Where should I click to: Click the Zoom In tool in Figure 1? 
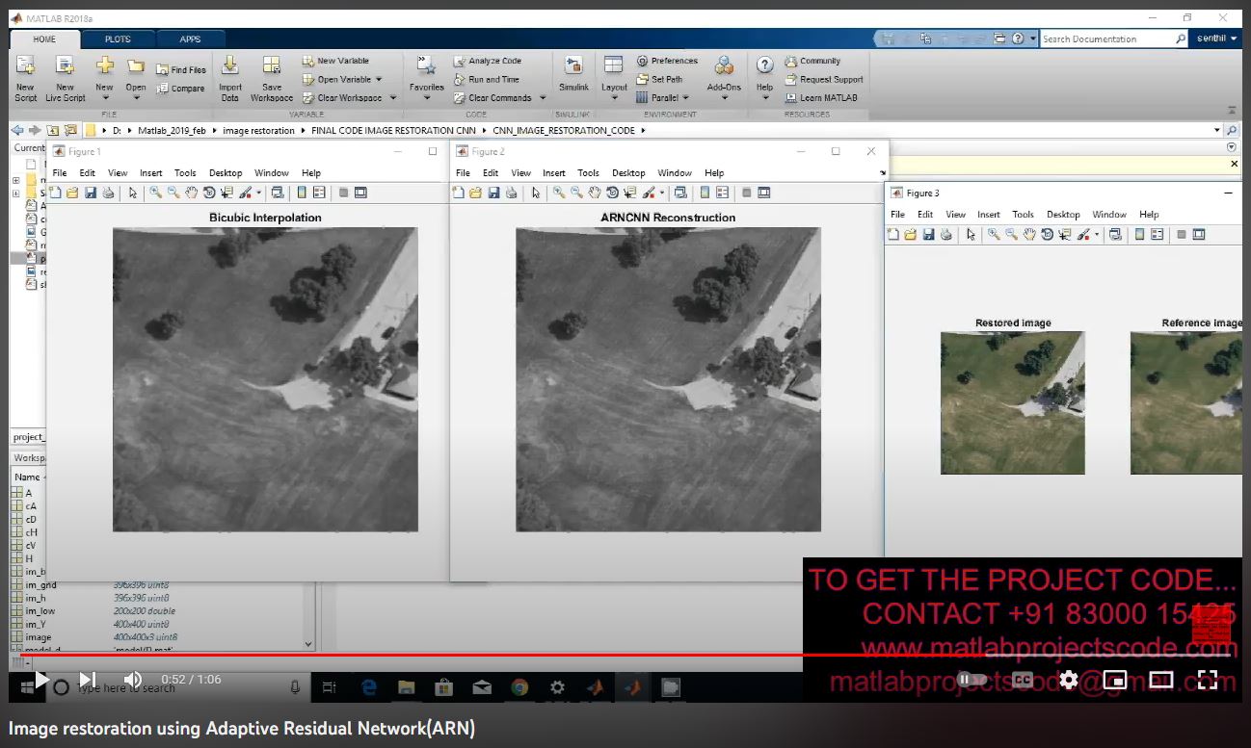tap(155, 193)
